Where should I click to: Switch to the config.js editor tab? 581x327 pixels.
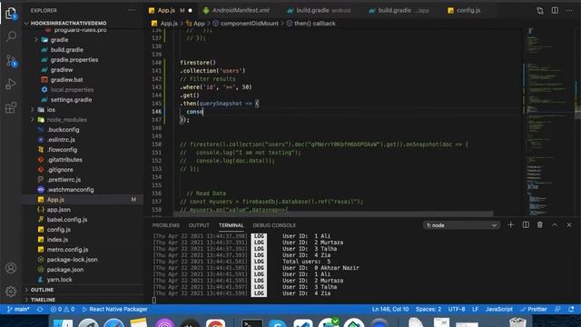point(464,10)
